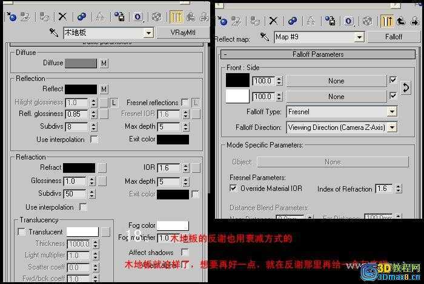
Task: Enable Translucent checkbox
Action: 21,231
